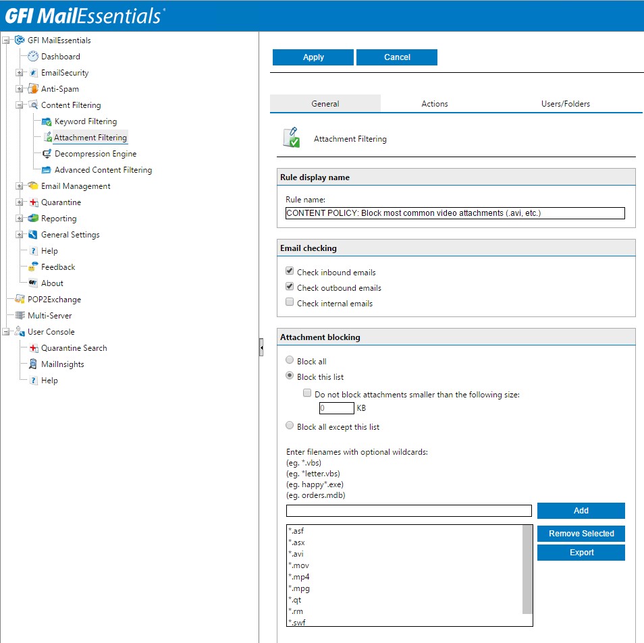This screenshot has width=644, height=643.
Task: Click the Advanced Content Filtering icon
Action: point(47,170)
